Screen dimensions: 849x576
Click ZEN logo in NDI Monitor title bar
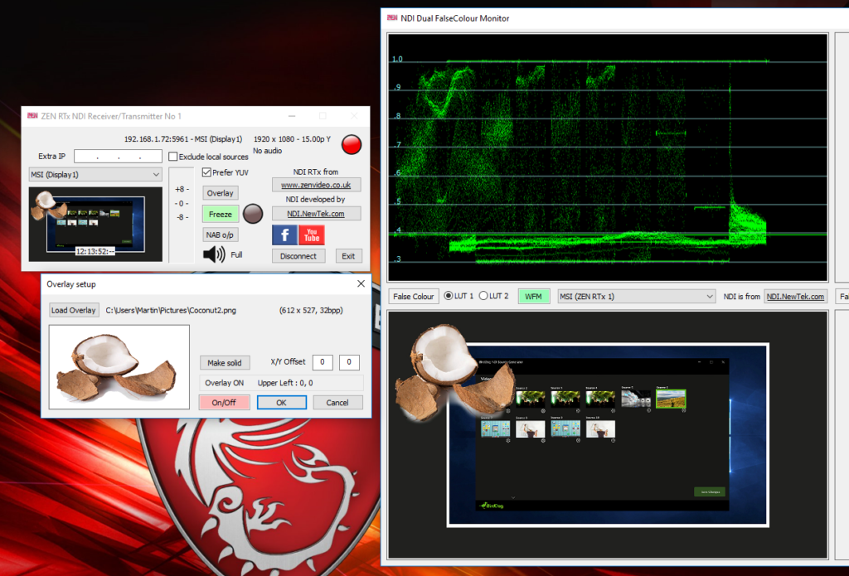coord(392,18)
